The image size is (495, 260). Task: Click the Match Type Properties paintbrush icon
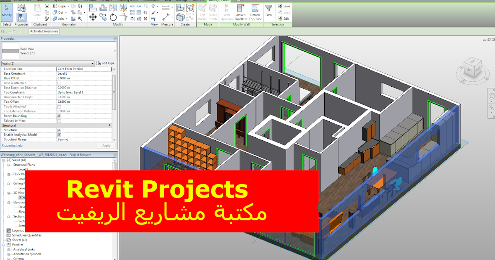47,19
